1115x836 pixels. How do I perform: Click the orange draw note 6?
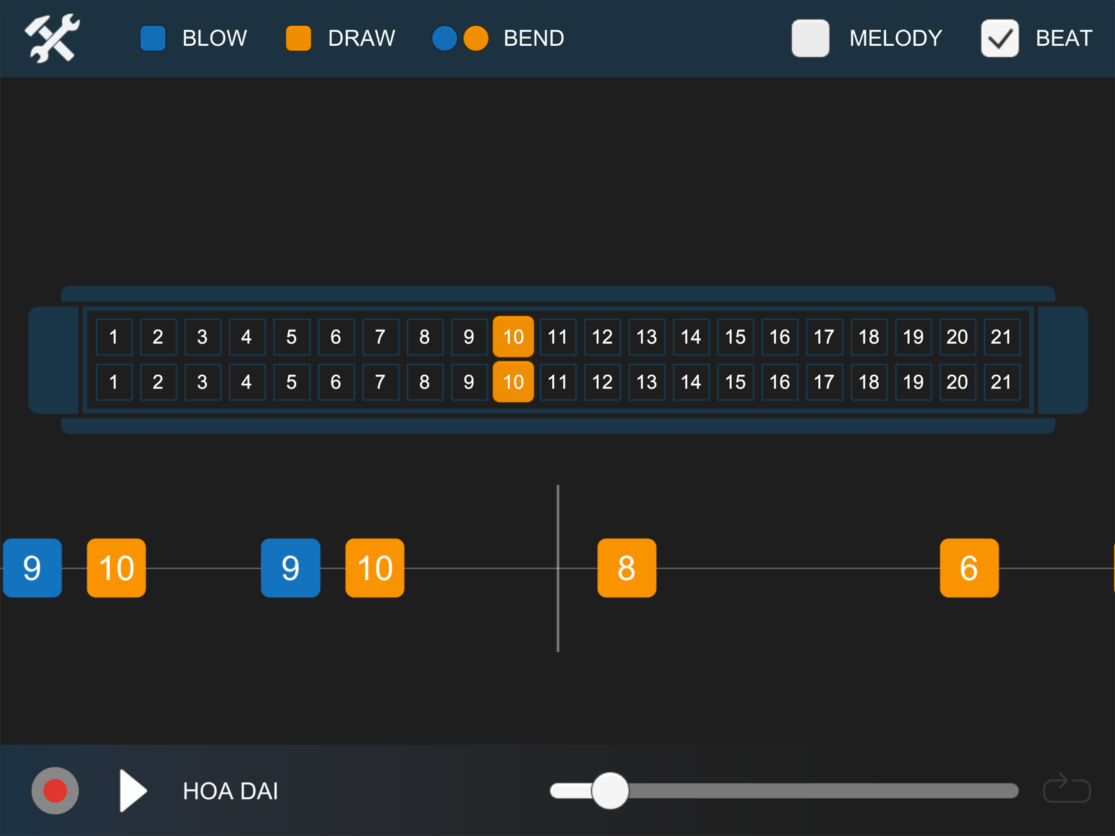pos(969,568)
